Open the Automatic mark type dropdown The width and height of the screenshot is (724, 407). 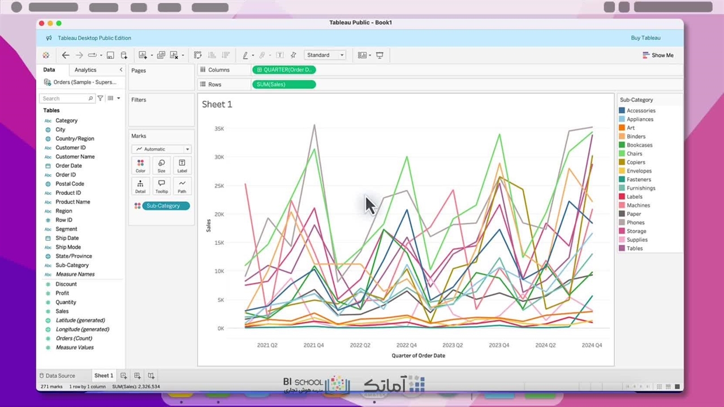click(x=162, y=149)
